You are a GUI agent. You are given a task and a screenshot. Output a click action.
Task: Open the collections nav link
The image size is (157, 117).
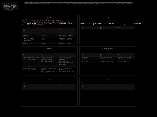[x=66, y=24]
